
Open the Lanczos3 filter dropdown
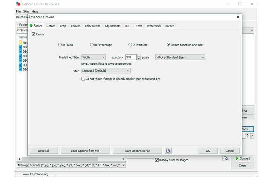coord(106,70)
